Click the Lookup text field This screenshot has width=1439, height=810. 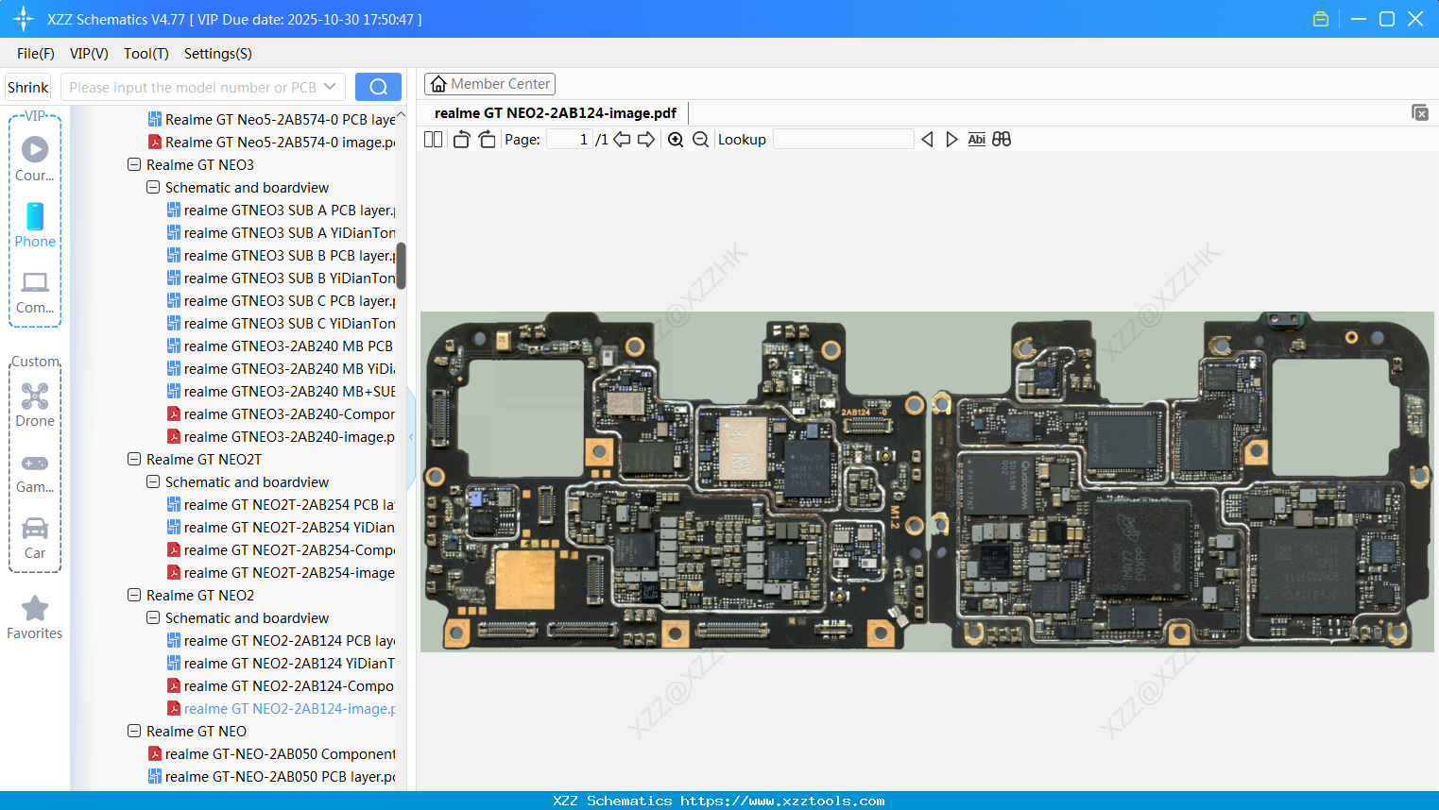(x=844, y=140)
